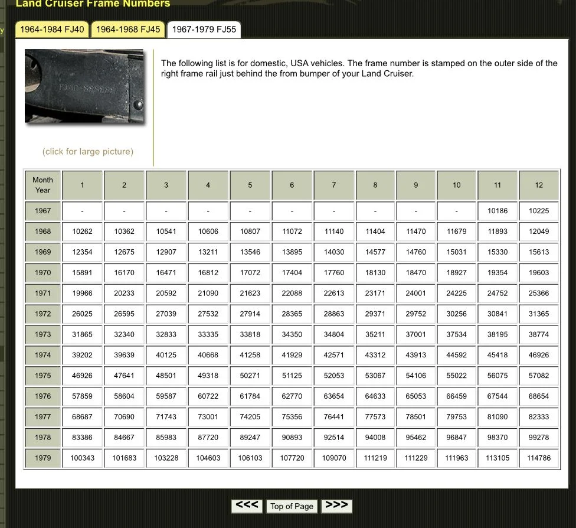Image resolution: width=576 pixels, height=528 pixels.
Task: Click frame number 15891
Action: [82, 273]
